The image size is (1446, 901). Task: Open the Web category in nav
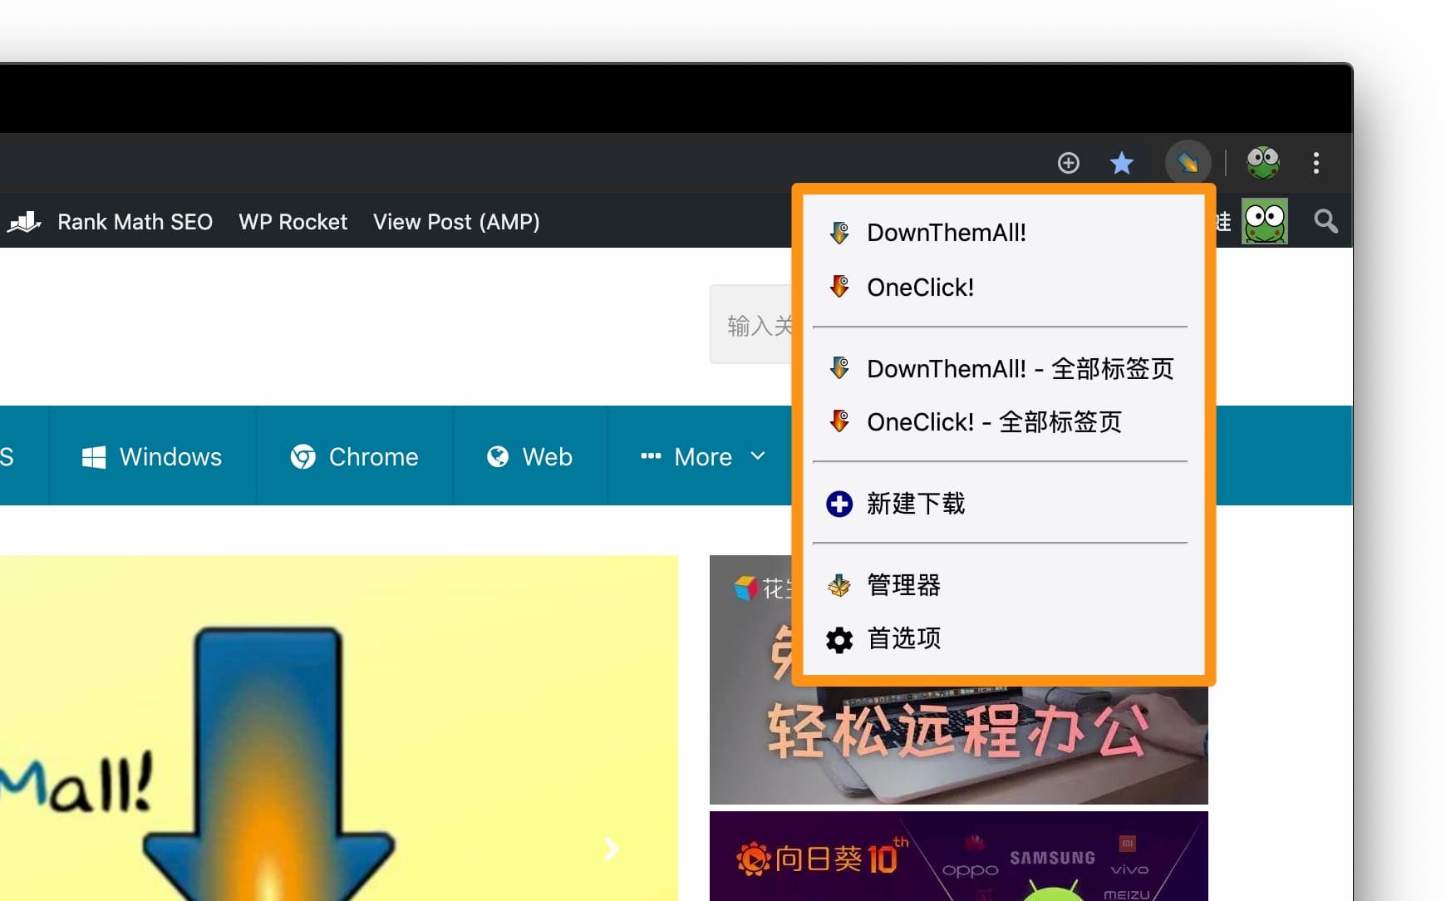pos(530,456)
